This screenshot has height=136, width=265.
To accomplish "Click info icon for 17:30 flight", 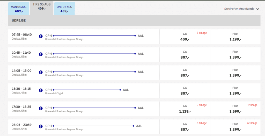I will point(41,108).
